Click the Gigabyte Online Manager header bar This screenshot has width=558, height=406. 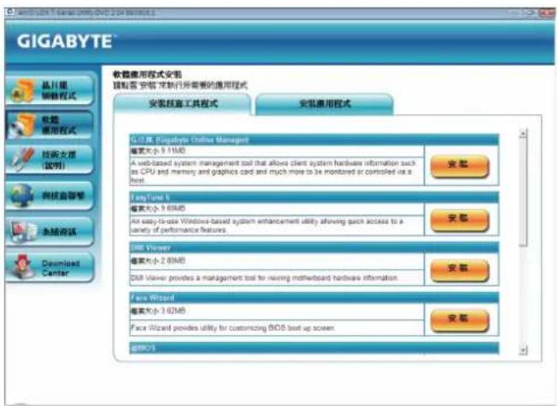click(x=314, y=140)
